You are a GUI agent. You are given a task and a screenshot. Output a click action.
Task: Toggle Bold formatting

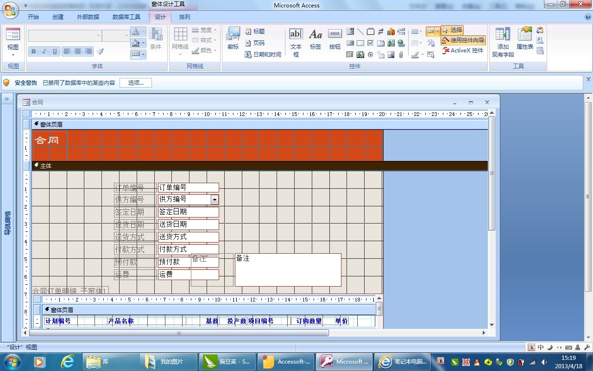click(33, 51)
